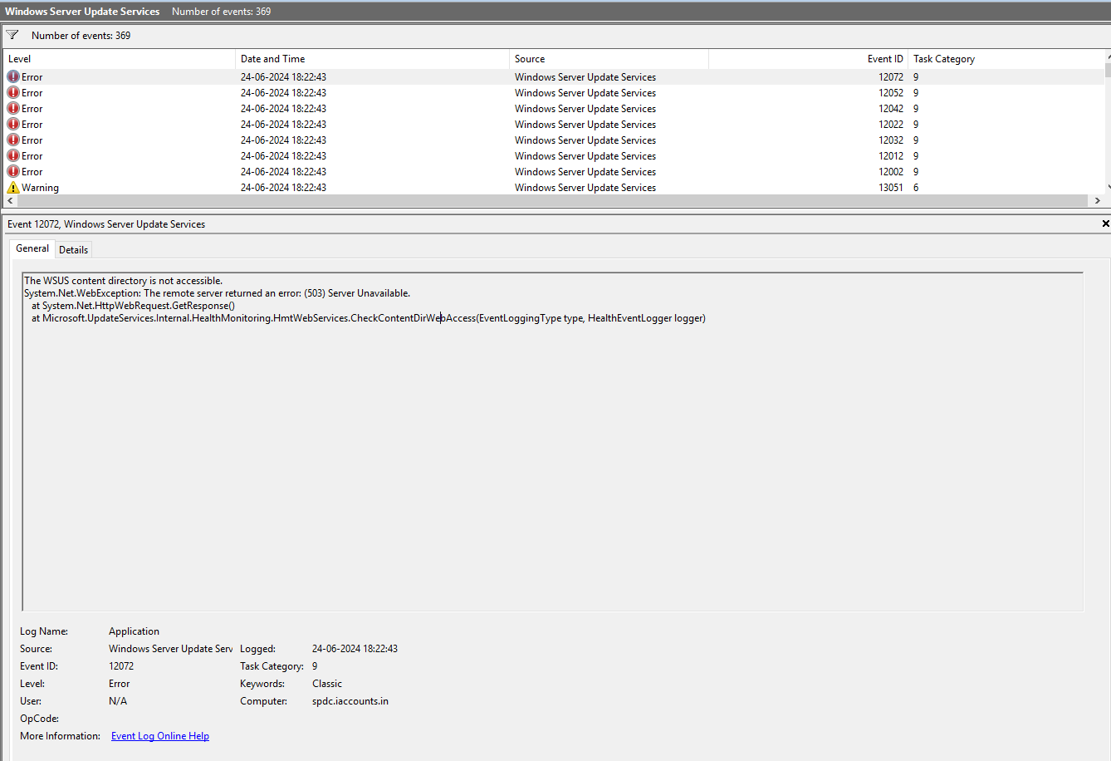Select warning icon of event 13051 row
Viewport: 1111px width, 761px height.
point(13,188)
